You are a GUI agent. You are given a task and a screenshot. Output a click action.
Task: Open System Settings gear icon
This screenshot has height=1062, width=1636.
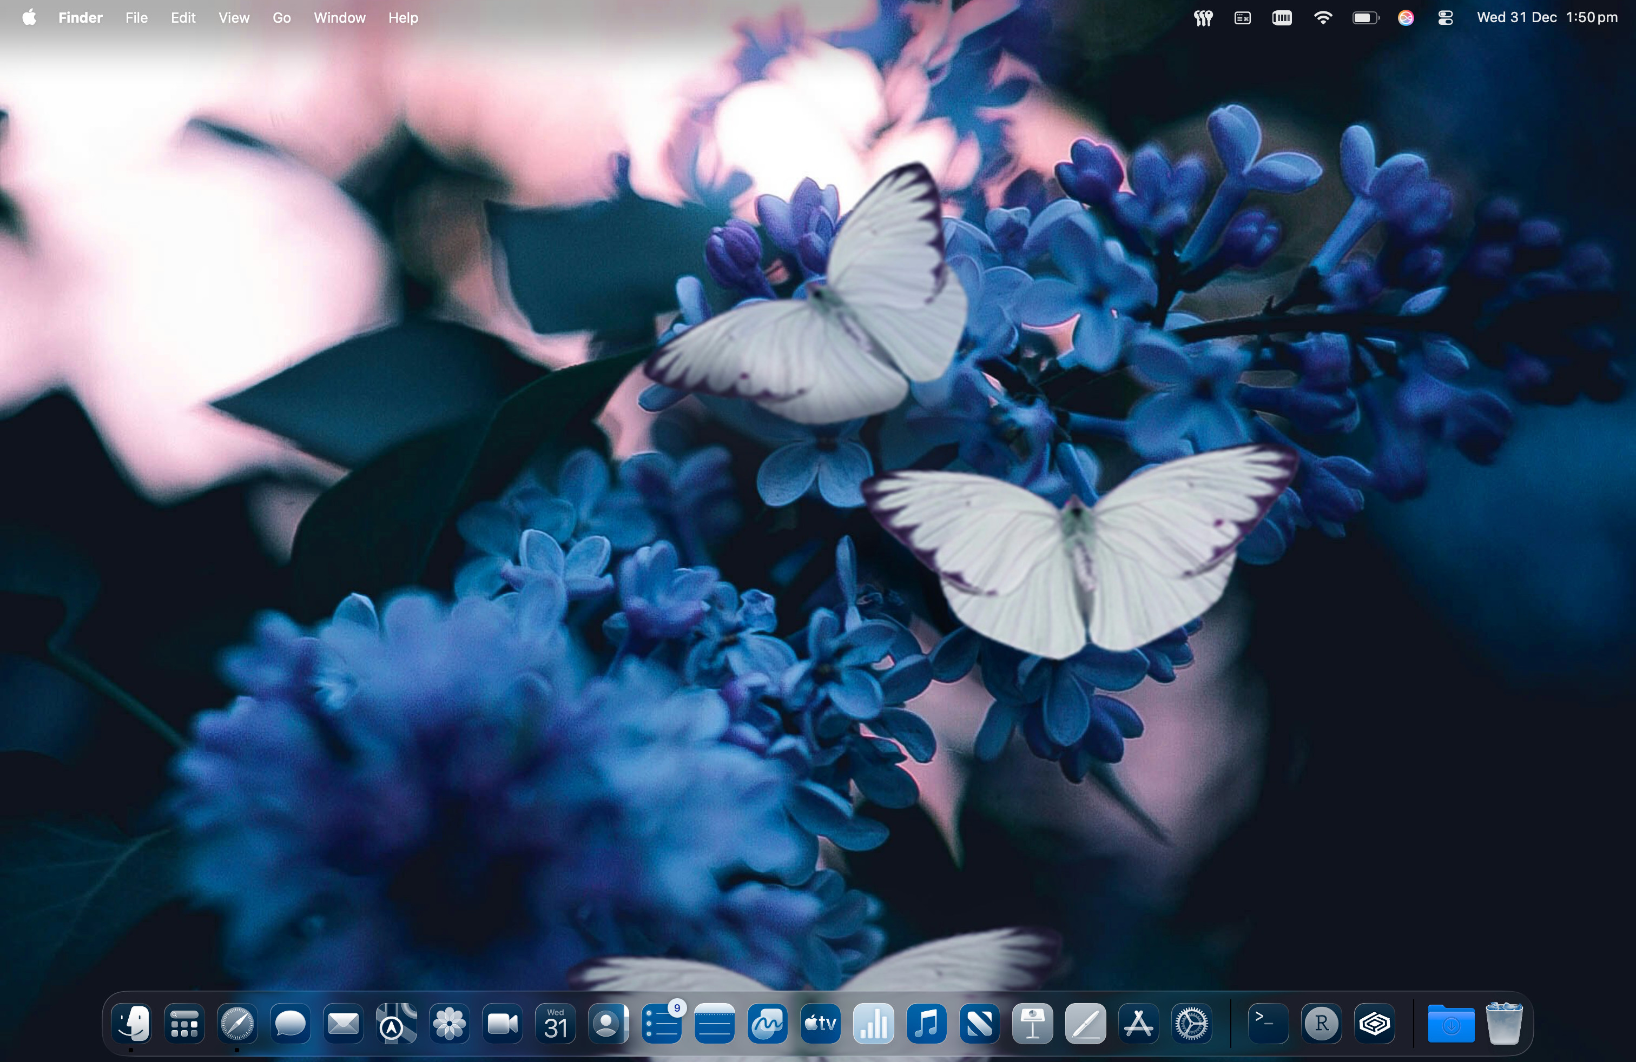pos(1191,1024)
